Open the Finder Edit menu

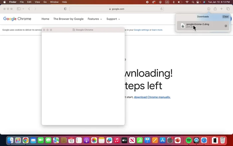(x=29, y=2)
